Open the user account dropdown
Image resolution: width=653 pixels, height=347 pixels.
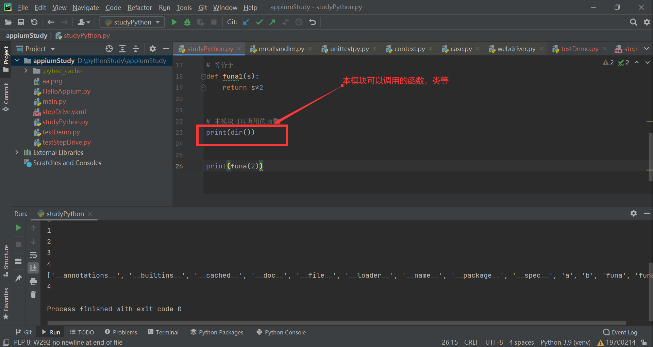[84, 22]
